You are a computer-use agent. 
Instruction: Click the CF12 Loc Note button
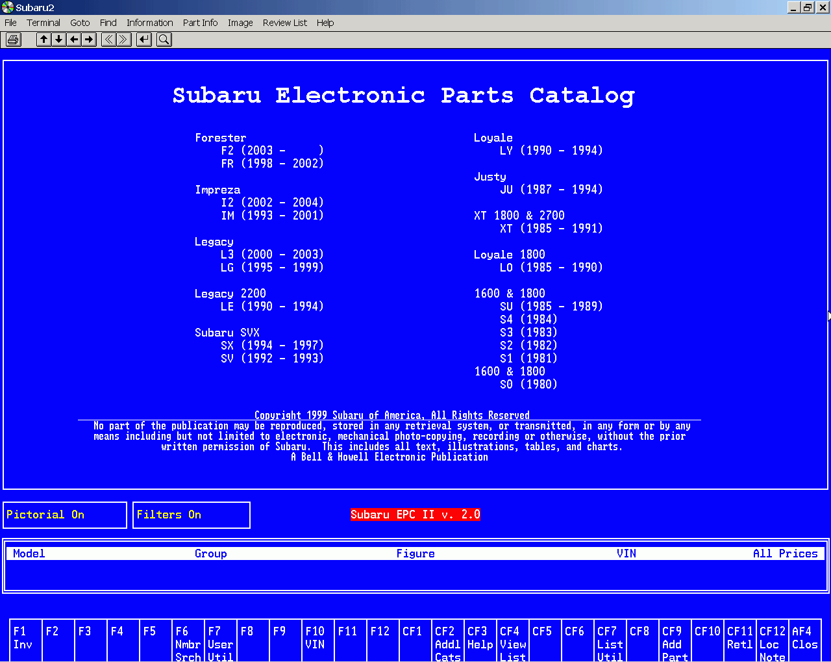click(x=773, y=641)
